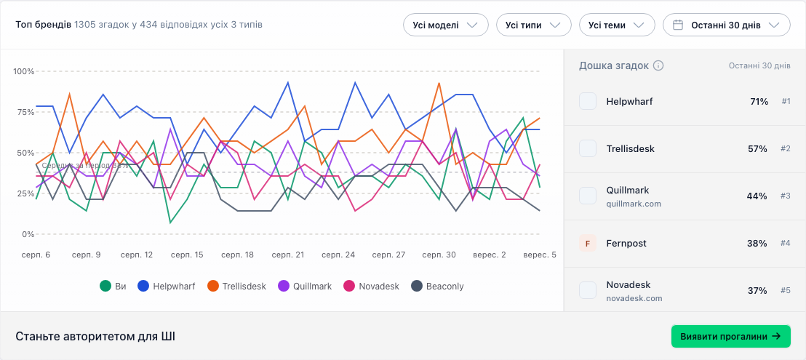
Task: Click the Novadesk logo placeholder in the leaderboard
Action: tap(588, 290)
